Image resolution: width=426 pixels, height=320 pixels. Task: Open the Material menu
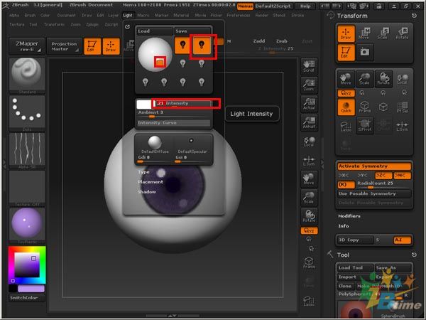pyautogui.click(x=181, y=15)
